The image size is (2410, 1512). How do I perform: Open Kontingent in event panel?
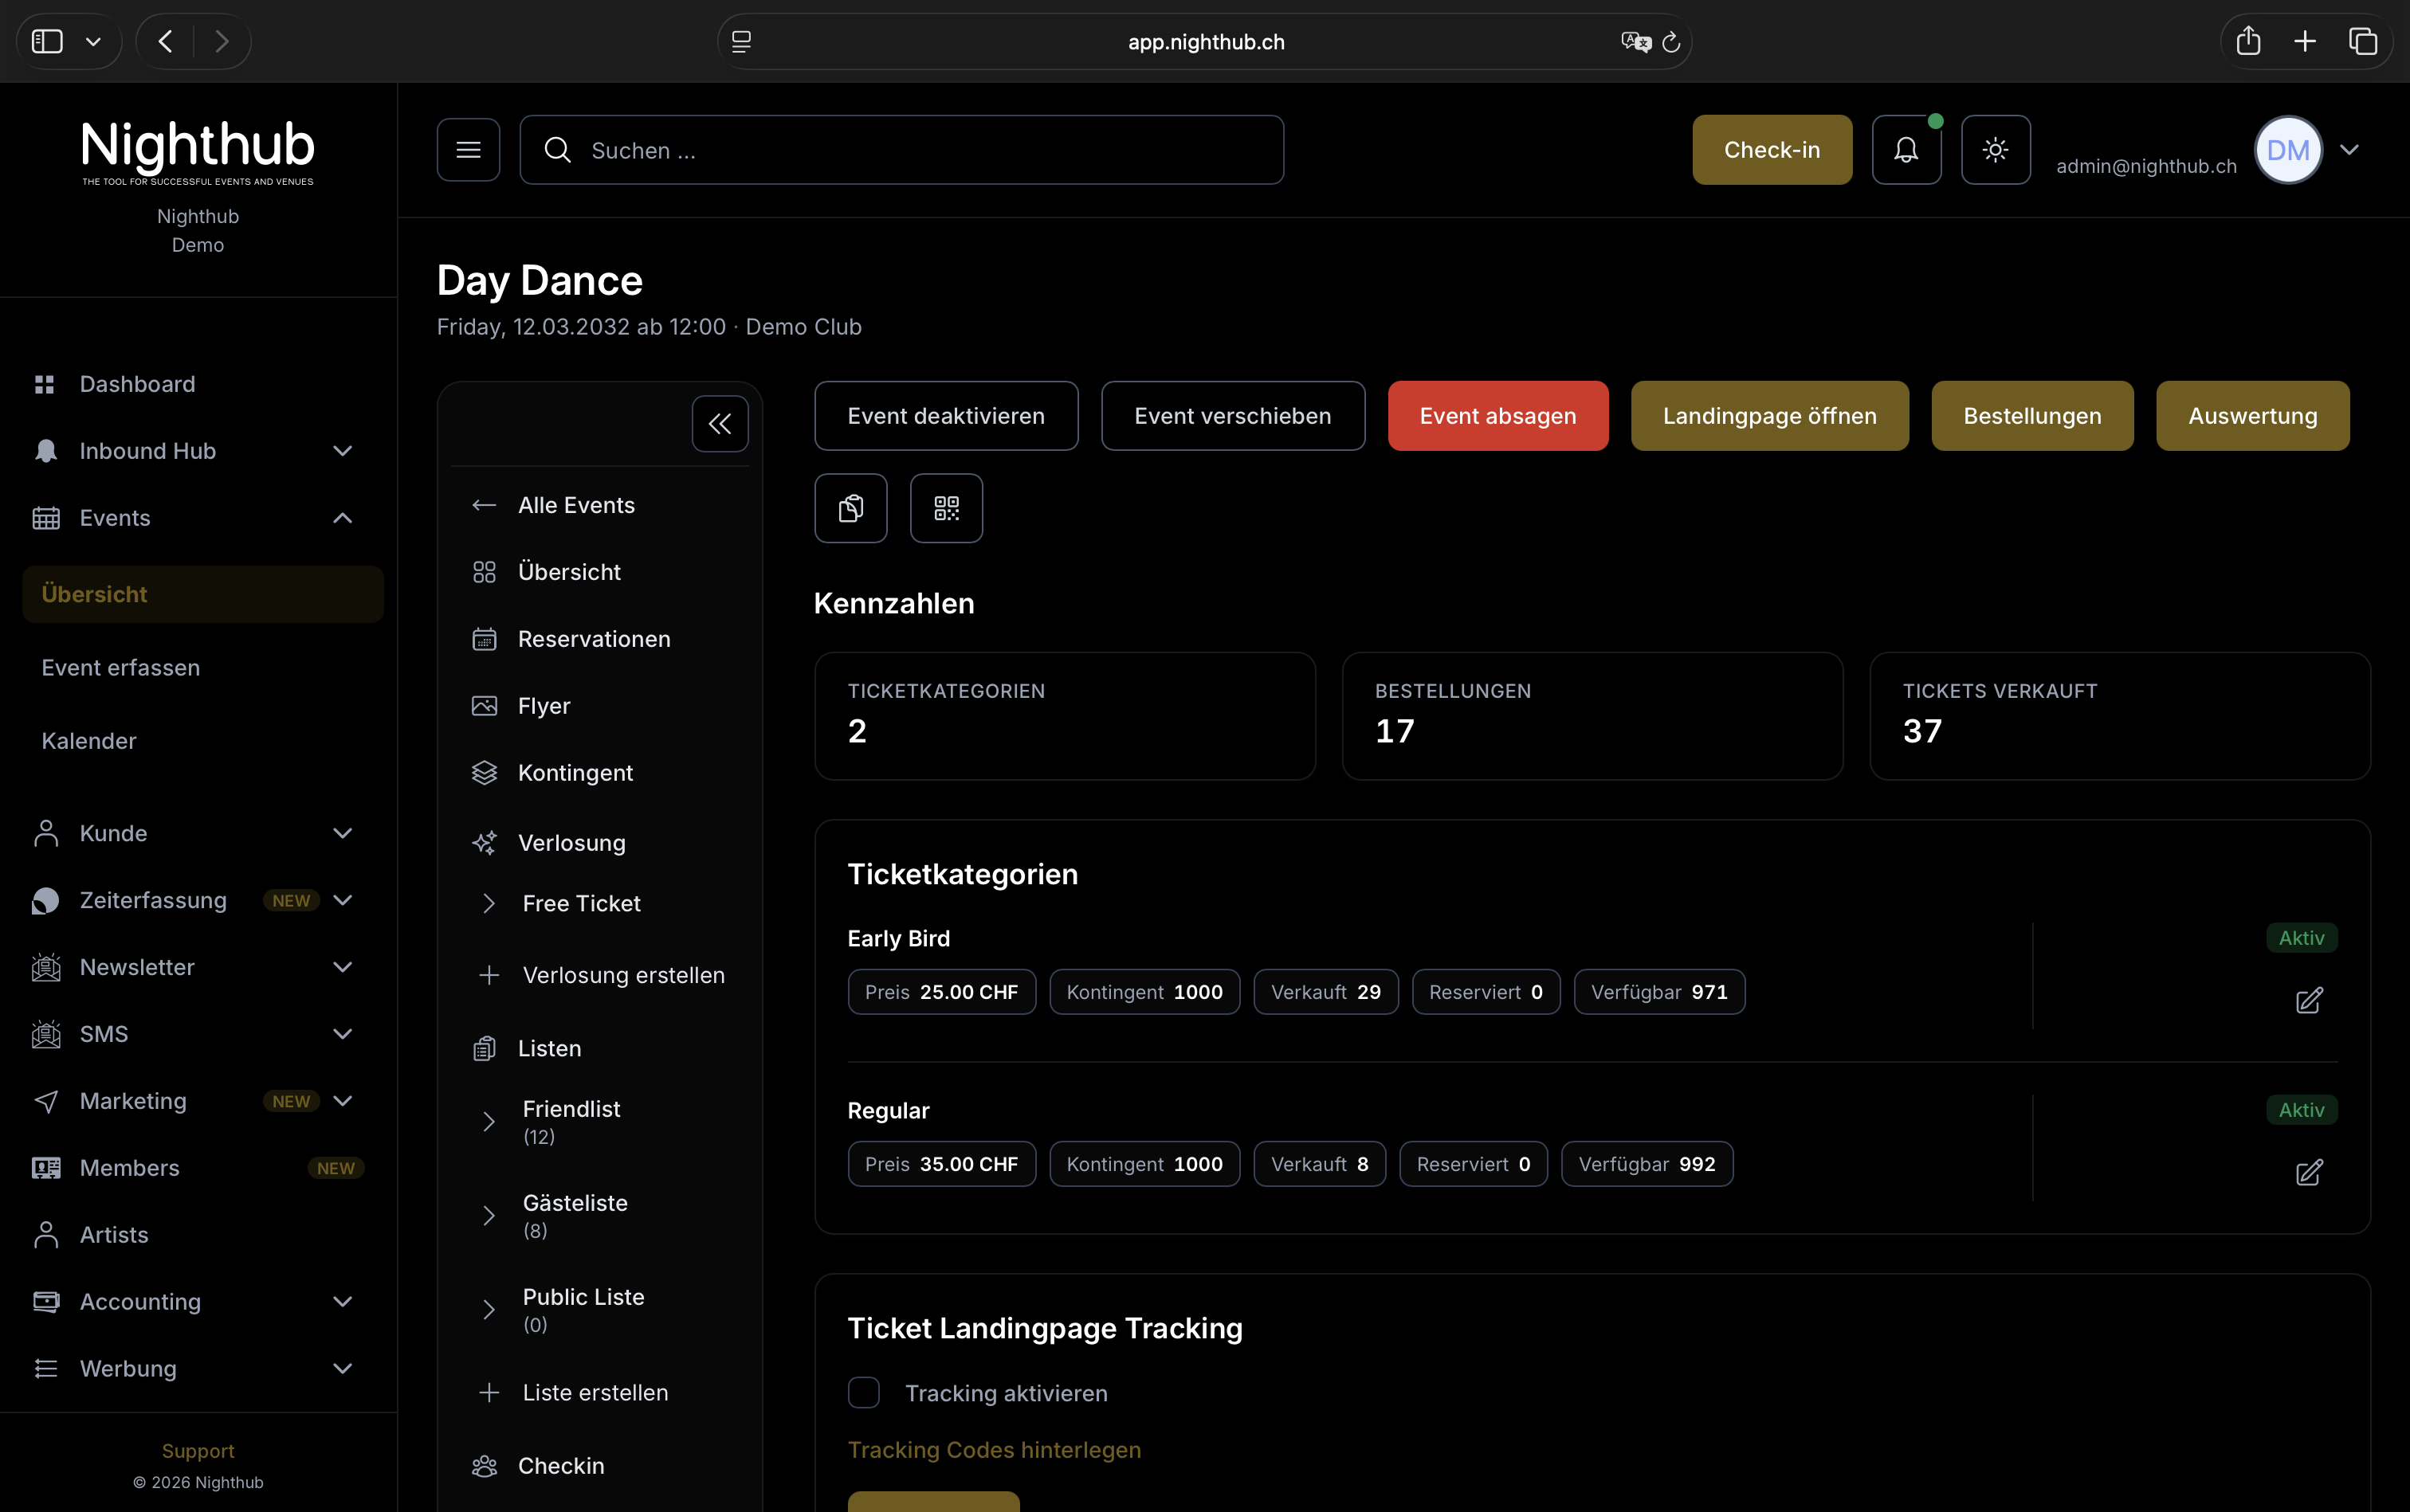click(575, 773)
